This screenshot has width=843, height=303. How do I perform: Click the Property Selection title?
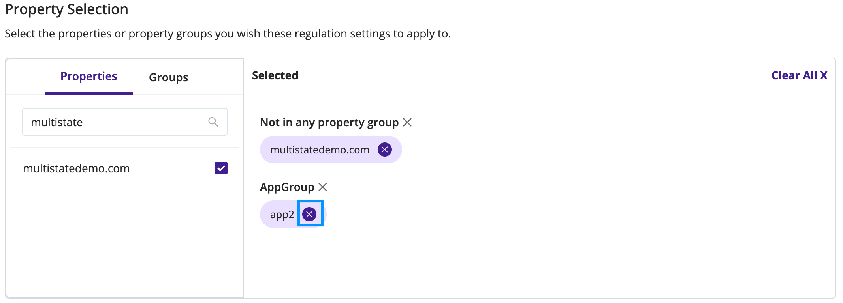pos(67,9)
